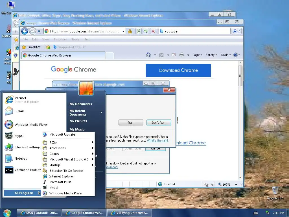The image size is (289, 217).
Task: Click the Print icon
Action: (x=182, y=55)
